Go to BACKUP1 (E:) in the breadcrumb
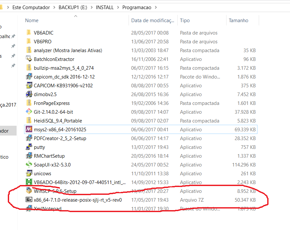 (x=73, y=7)
